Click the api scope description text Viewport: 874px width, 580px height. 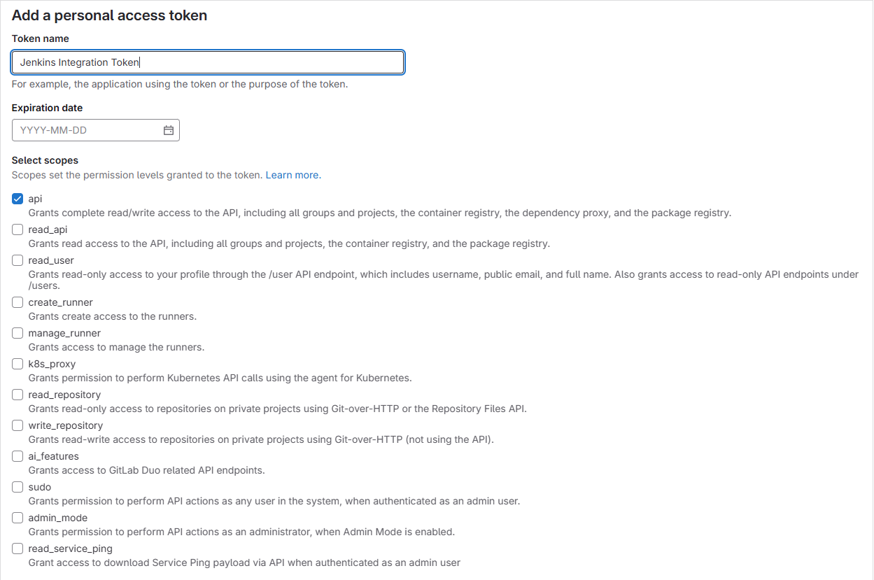coord(380,213)
